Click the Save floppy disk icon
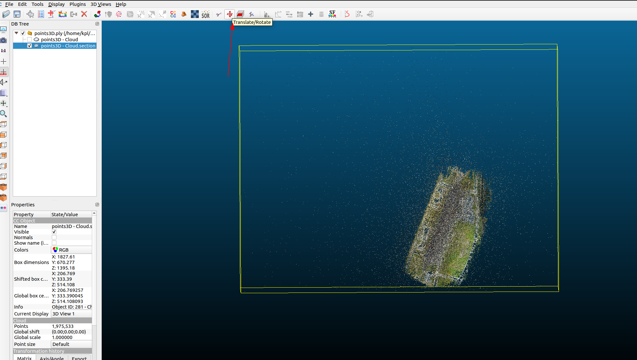The height and width of the screenshot is (360, 637). (17, 14)
